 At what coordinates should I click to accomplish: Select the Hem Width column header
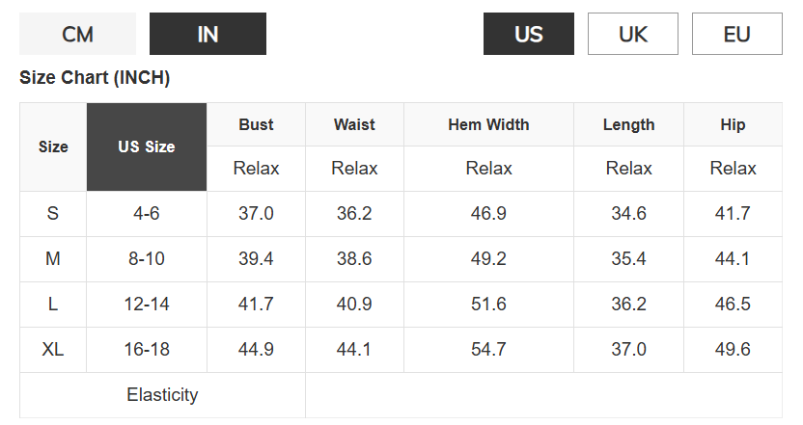click(488, 124)
